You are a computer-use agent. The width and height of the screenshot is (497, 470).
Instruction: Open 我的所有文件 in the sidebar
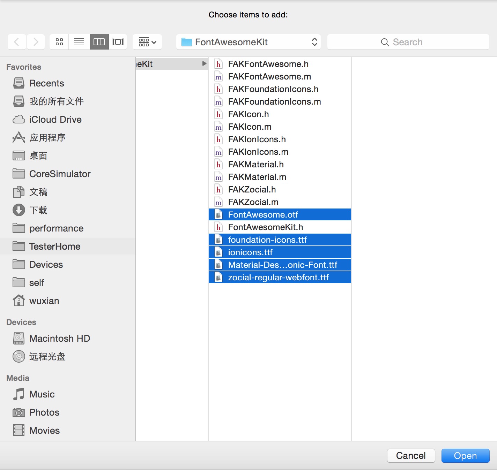pos(68,101)
